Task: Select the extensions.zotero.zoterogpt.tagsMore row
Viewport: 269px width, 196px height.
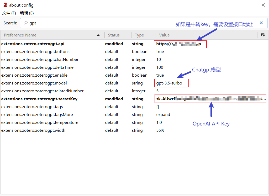Action: pyautogui.click(x=134, y=115)
